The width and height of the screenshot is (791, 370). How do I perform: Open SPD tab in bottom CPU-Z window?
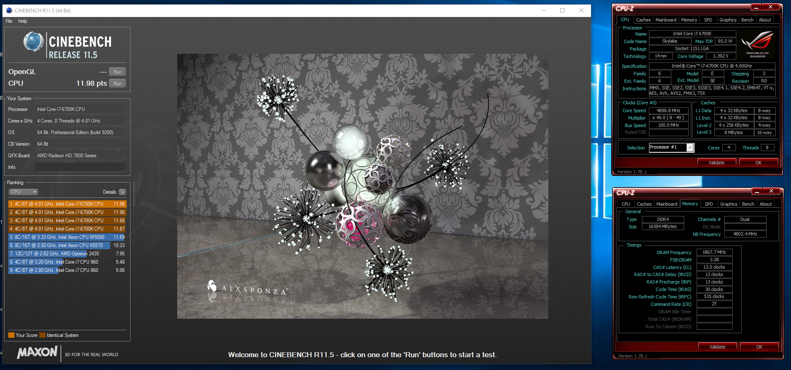709,204
